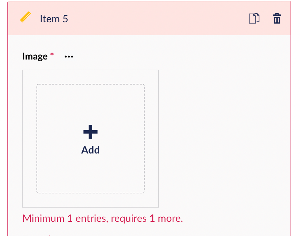This screenshot has width=300, height=236.
Task: Copy the Item 5 block
Action: point(254,19)
